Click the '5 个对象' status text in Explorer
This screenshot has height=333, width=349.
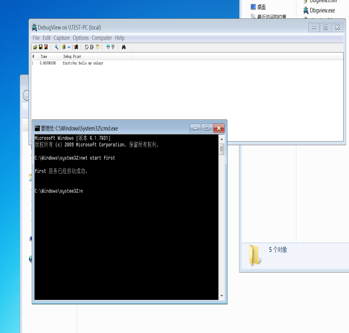point(278,250)
